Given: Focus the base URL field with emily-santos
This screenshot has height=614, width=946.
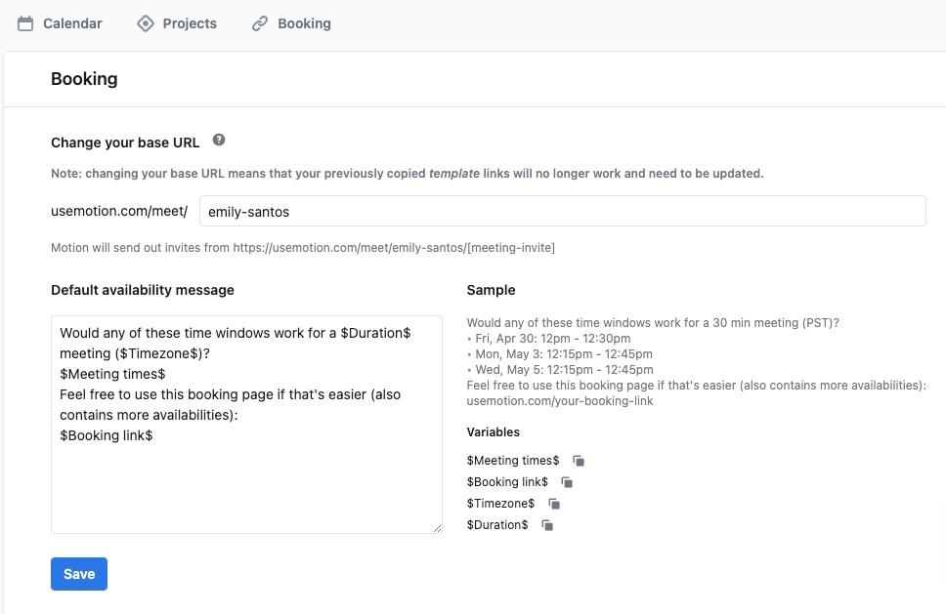Looking at the screenshot, I should [562, 211].
